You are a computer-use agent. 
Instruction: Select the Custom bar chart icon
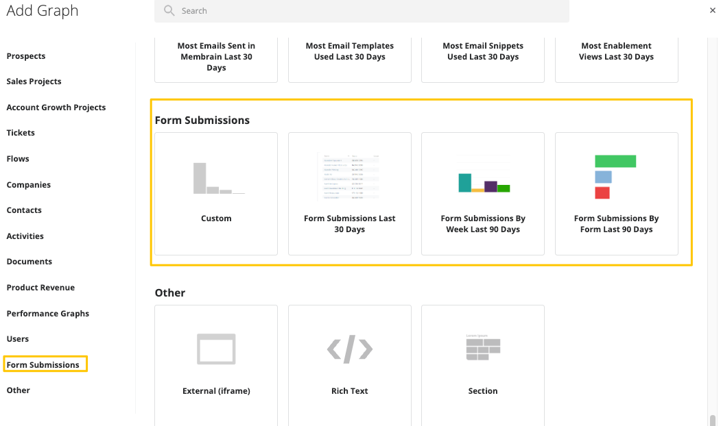pos(219,178)
